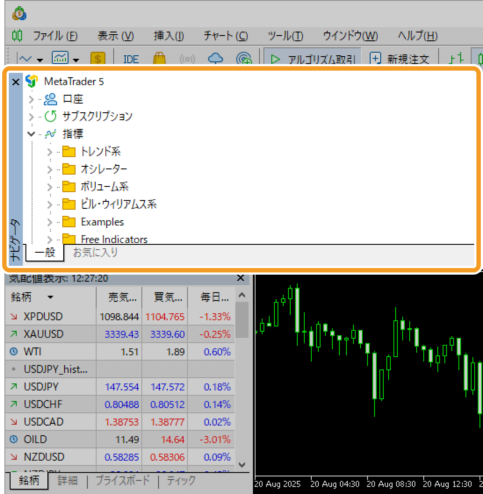Collapse the 指標 indicators tree node

[31, 134]
